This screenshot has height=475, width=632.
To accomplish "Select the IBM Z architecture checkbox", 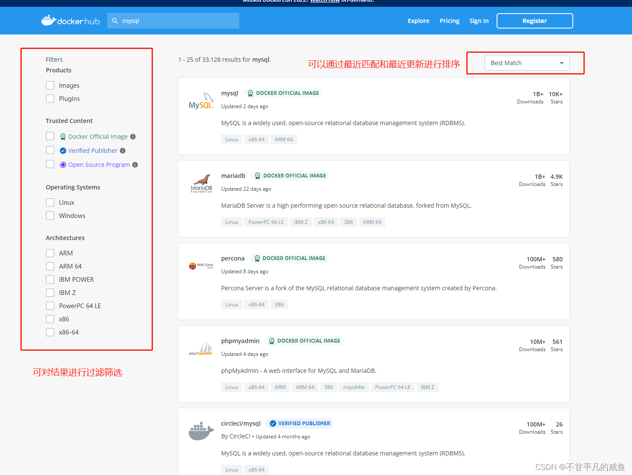I will point(50,293).
